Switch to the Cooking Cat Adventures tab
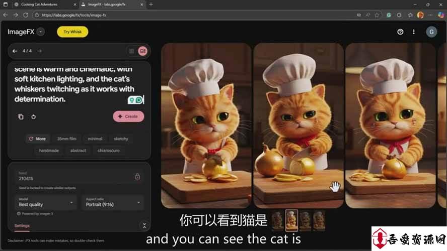The image size is (447, 251). coord(43,4)
